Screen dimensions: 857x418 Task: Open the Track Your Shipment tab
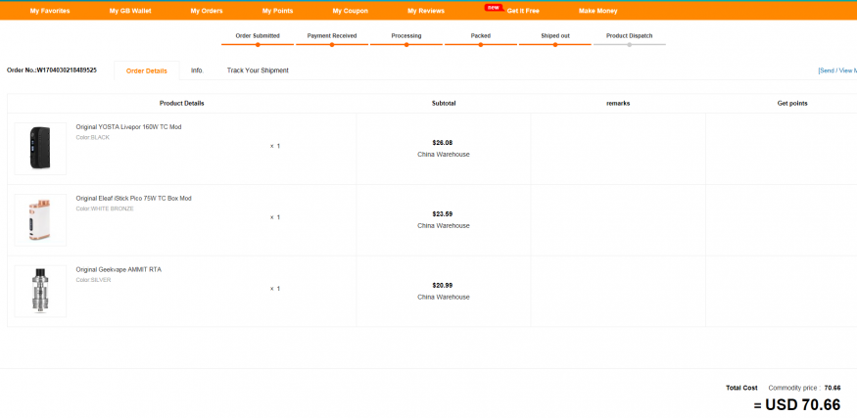(258, 70)
